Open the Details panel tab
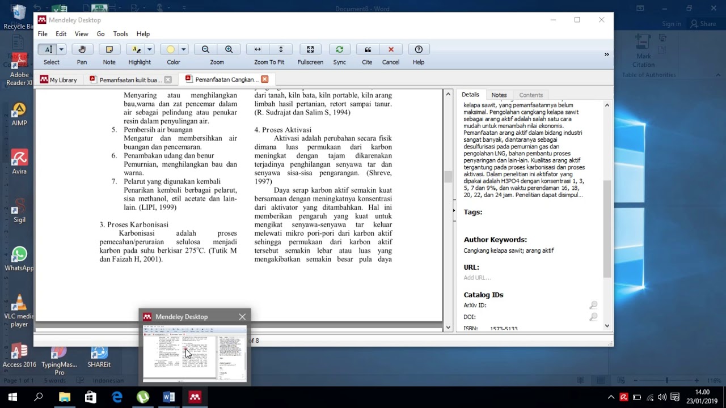The image size is (726, 408). [470, 95]
